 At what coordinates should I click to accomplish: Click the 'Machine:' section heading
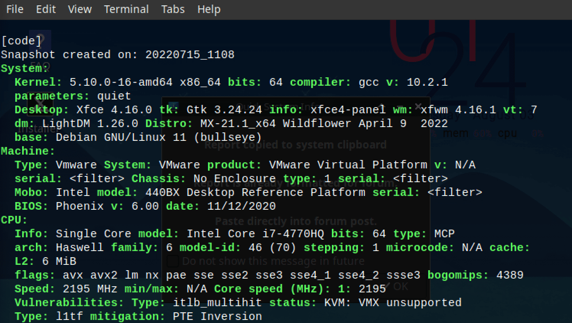(28, 151)
